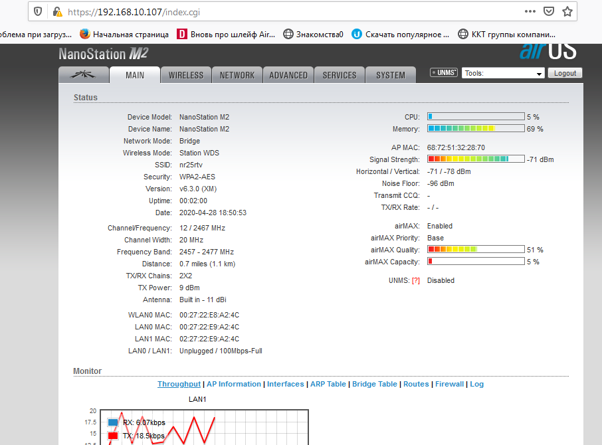Click the Date value 2020-04-28 18:50:53

(213, 213)
